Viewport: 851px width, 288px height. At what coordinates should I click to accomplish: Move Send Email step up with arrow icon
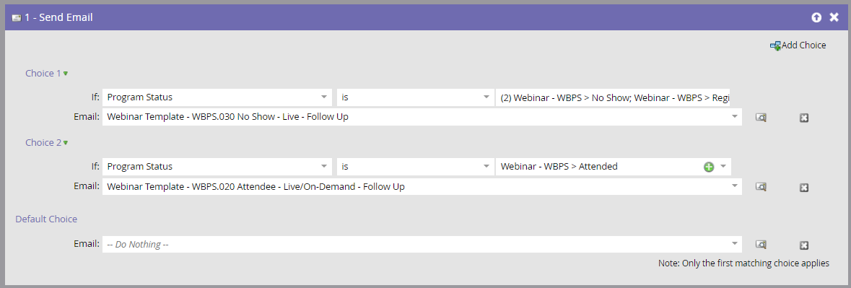click(x=816, y=17)
